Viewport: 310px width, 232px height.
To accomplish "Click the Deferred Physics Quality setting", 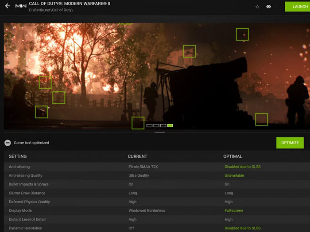I will [x=157, y=202].
